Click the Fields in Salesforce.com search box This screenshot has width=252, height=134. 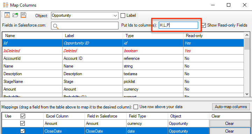pyautogui.click(x=85, y=26)
